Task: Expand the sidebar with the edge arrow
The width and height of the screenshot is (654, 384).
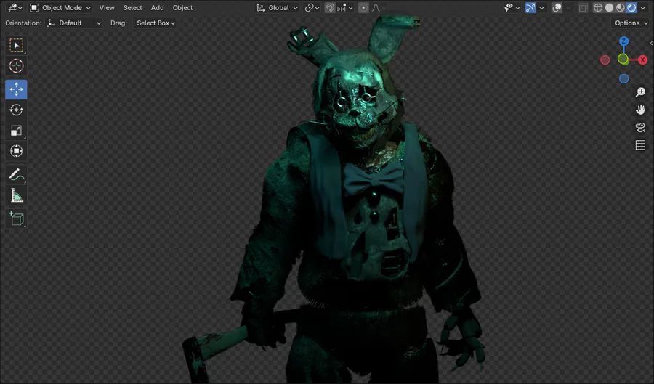Action: pos(651,43)
